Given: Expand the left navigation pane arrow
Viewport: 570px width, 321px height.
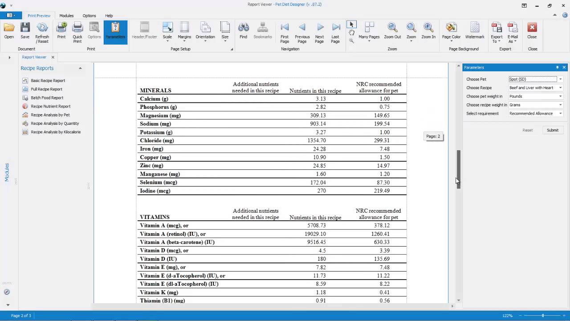Looking at the screenshot, I should coord(9,58).
